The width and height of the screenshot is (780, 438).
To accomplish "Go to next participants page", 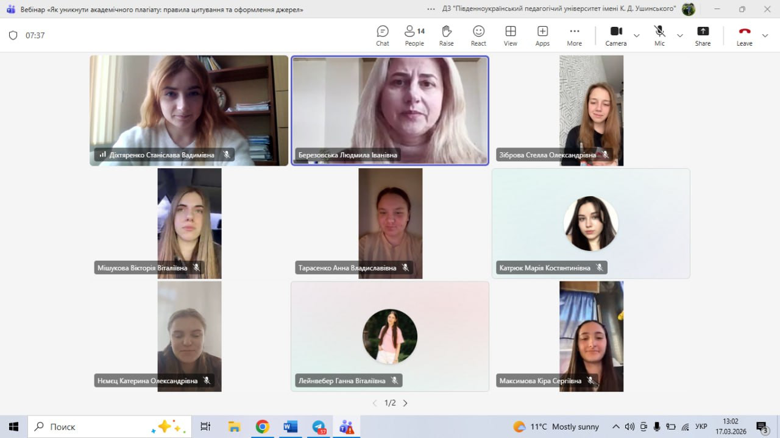I will (405, 403).
